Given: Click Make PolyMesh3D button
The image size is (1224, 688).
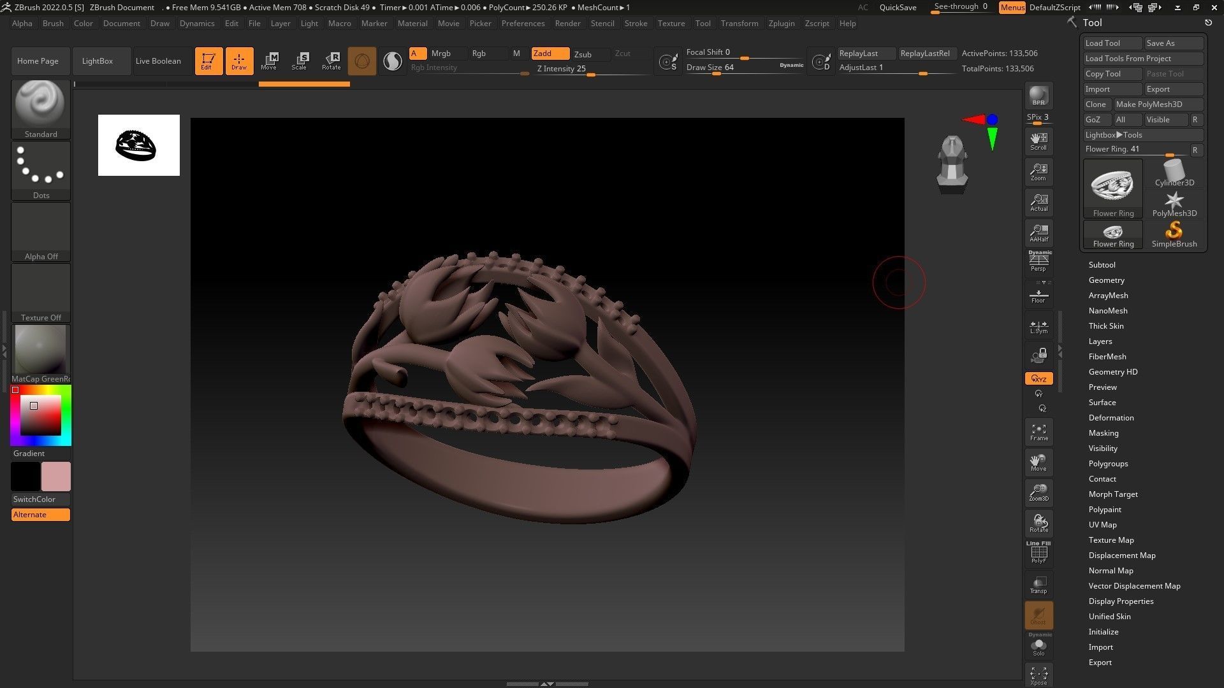Looking at the screenshot, I should pos(1158,104).
